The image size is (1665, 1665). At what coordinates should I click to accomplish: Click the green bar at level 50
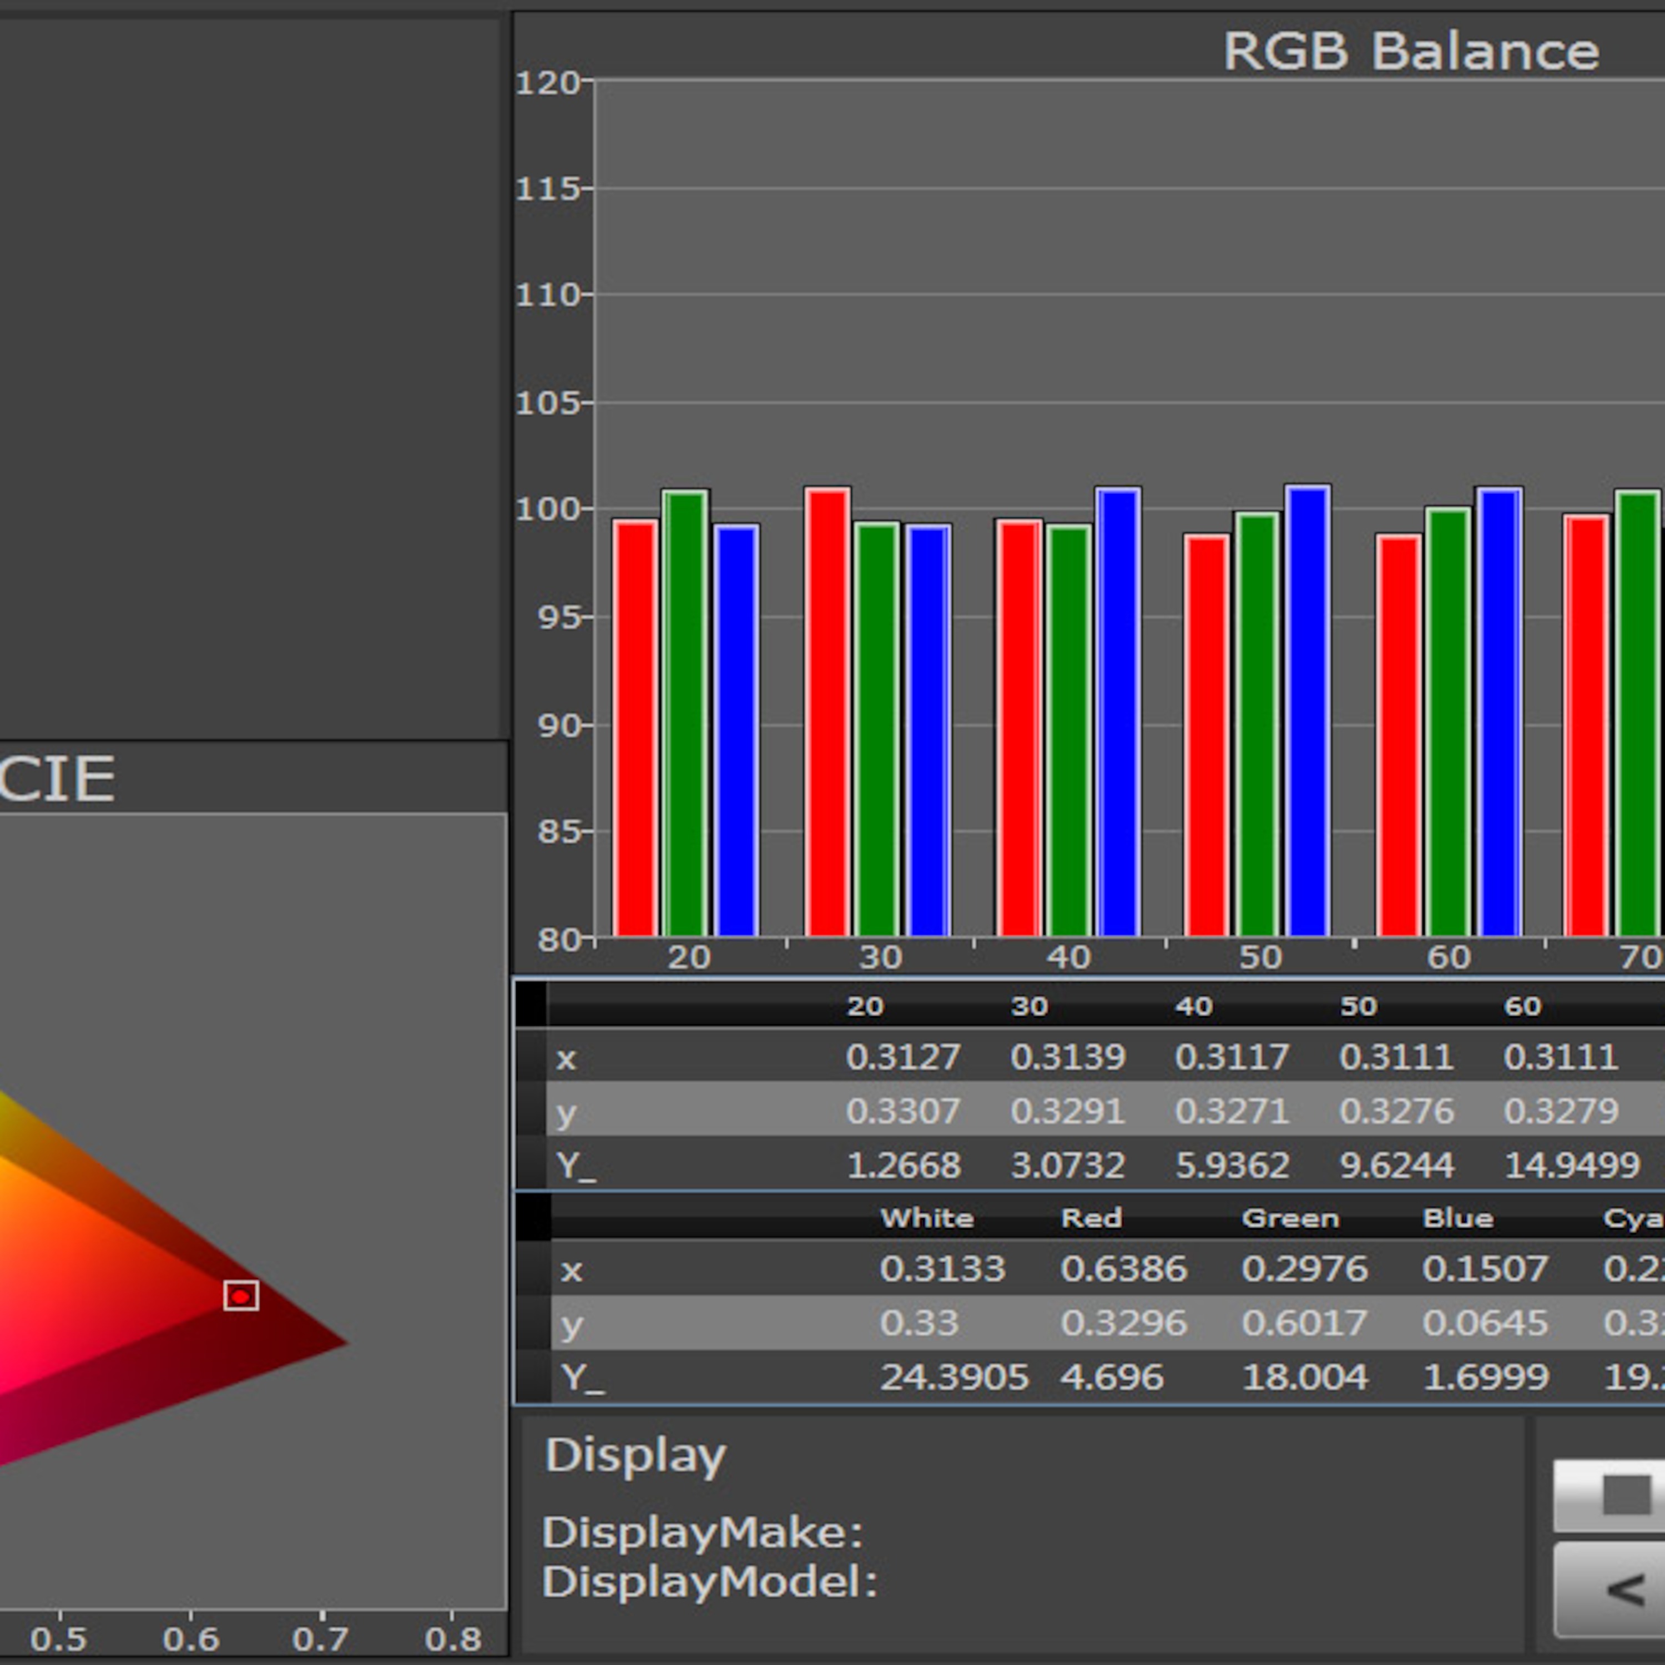point(1258,724)
